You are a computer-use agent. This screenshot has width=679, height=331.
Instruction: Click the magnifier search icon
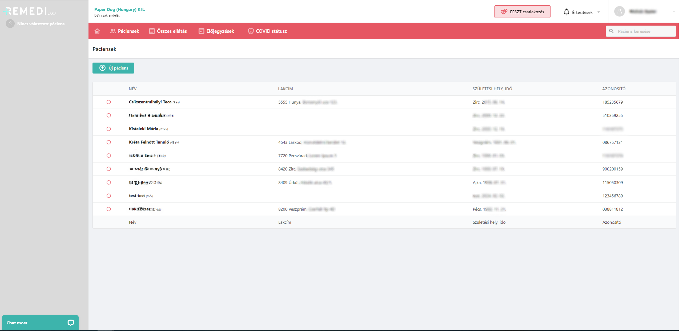coord(611,31)
